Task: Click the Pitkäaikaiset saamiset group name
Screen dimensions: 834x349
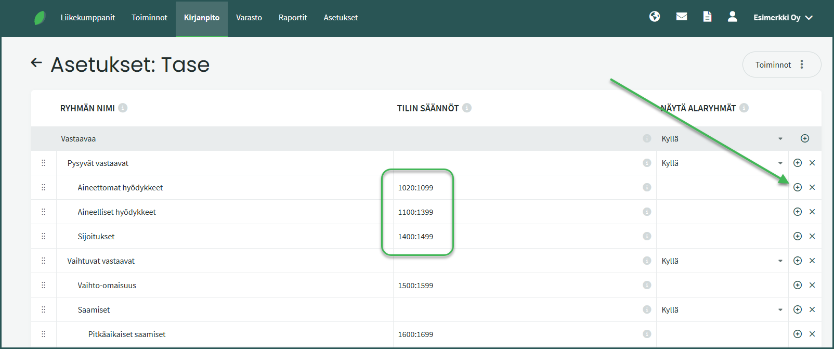Action: pos(127,334)
